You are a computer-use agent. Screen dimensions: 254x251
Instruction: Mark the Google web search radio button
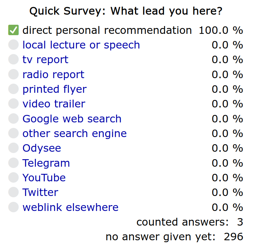13,119
